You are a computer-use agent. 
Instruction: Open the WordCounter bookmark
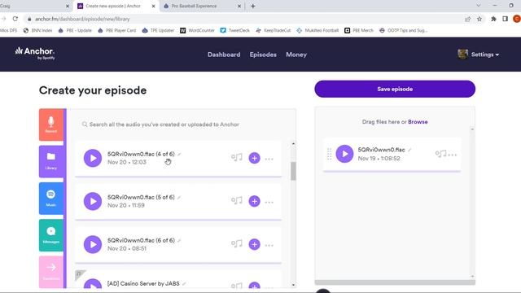[x=197, y=30]
